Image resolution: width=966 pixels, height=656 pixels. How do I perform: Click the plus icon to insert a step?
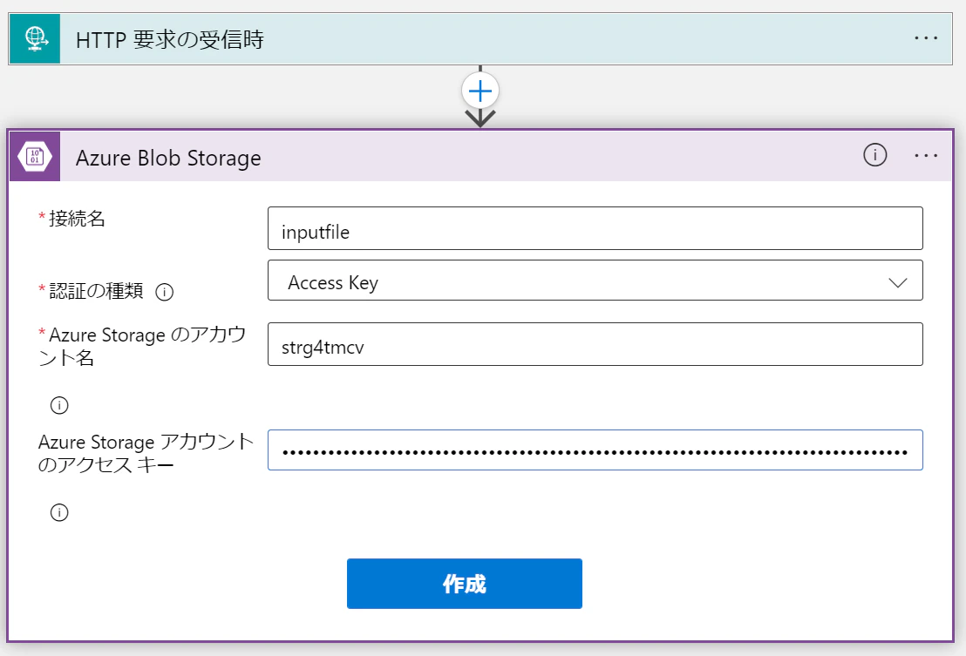pyautogui.click(x=480, y=90)
